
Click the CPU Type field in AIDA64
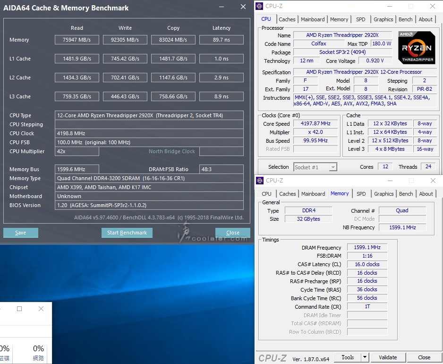149,115
